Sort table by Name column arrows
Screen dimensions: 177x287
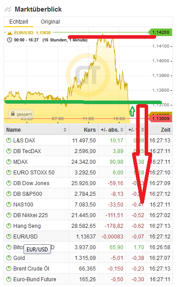coord(65,130)
